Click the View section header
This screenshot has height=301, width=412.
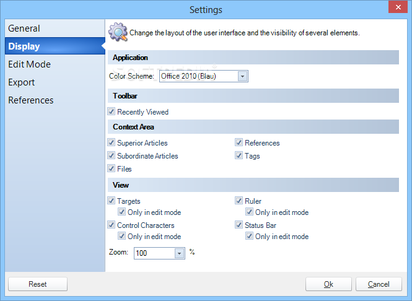coord(253,185)
